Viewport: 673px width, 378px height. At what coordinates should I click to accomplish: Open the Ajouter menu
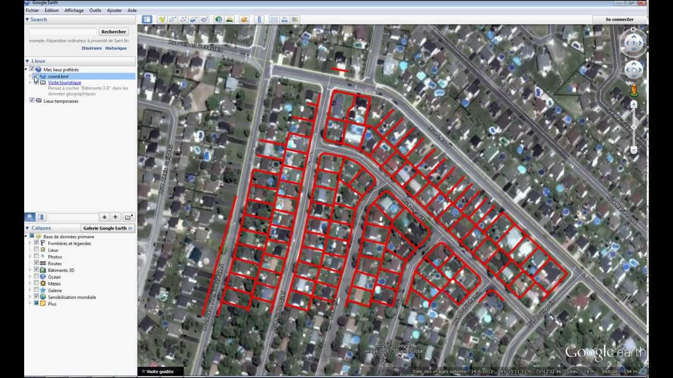coord(114,10)
